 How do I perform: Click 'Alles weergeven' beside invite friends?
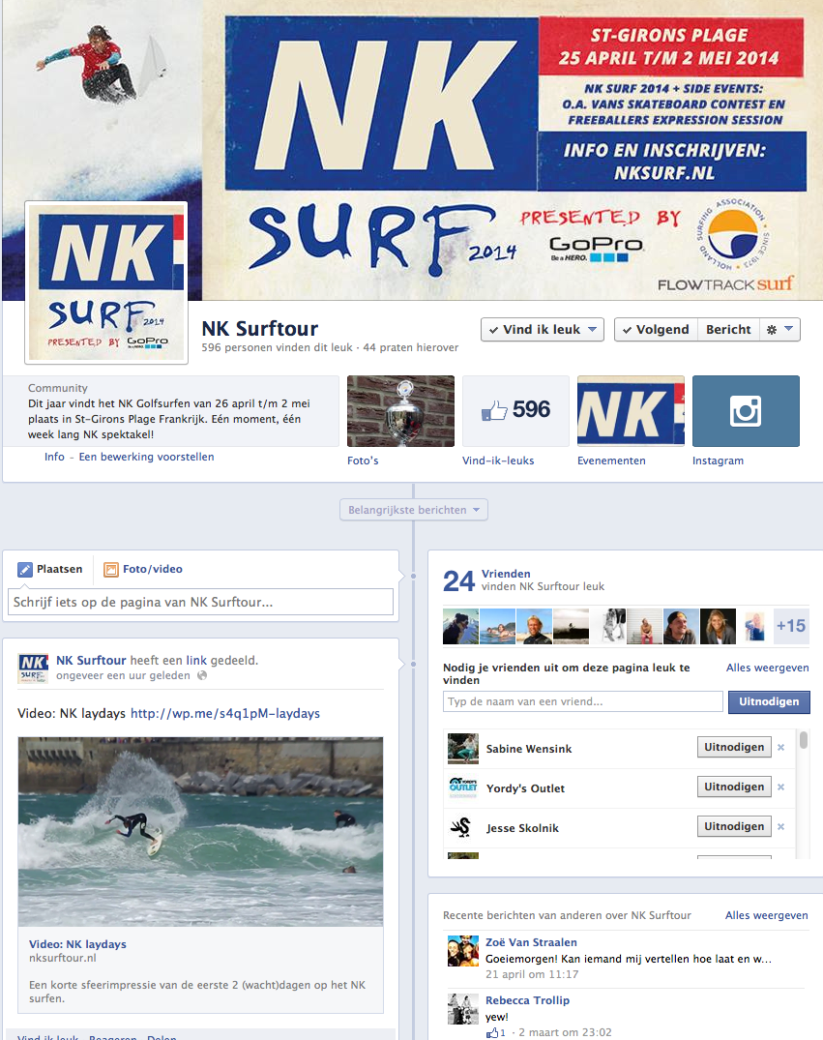[767, 668]
